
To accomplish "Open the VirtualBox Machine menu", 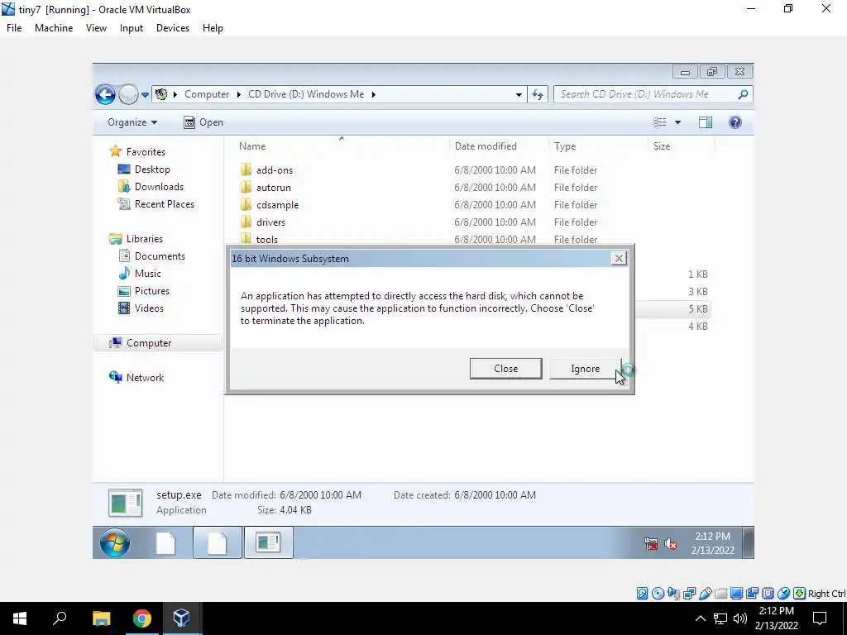I will tap(54, 28).
